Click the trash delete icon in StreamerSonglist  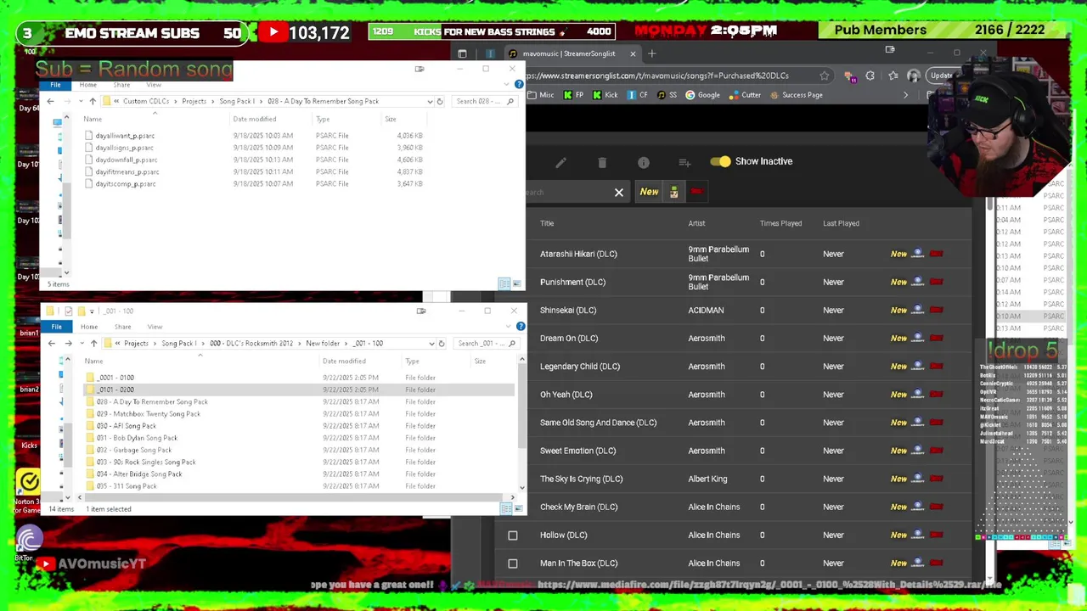pos(602,162)
